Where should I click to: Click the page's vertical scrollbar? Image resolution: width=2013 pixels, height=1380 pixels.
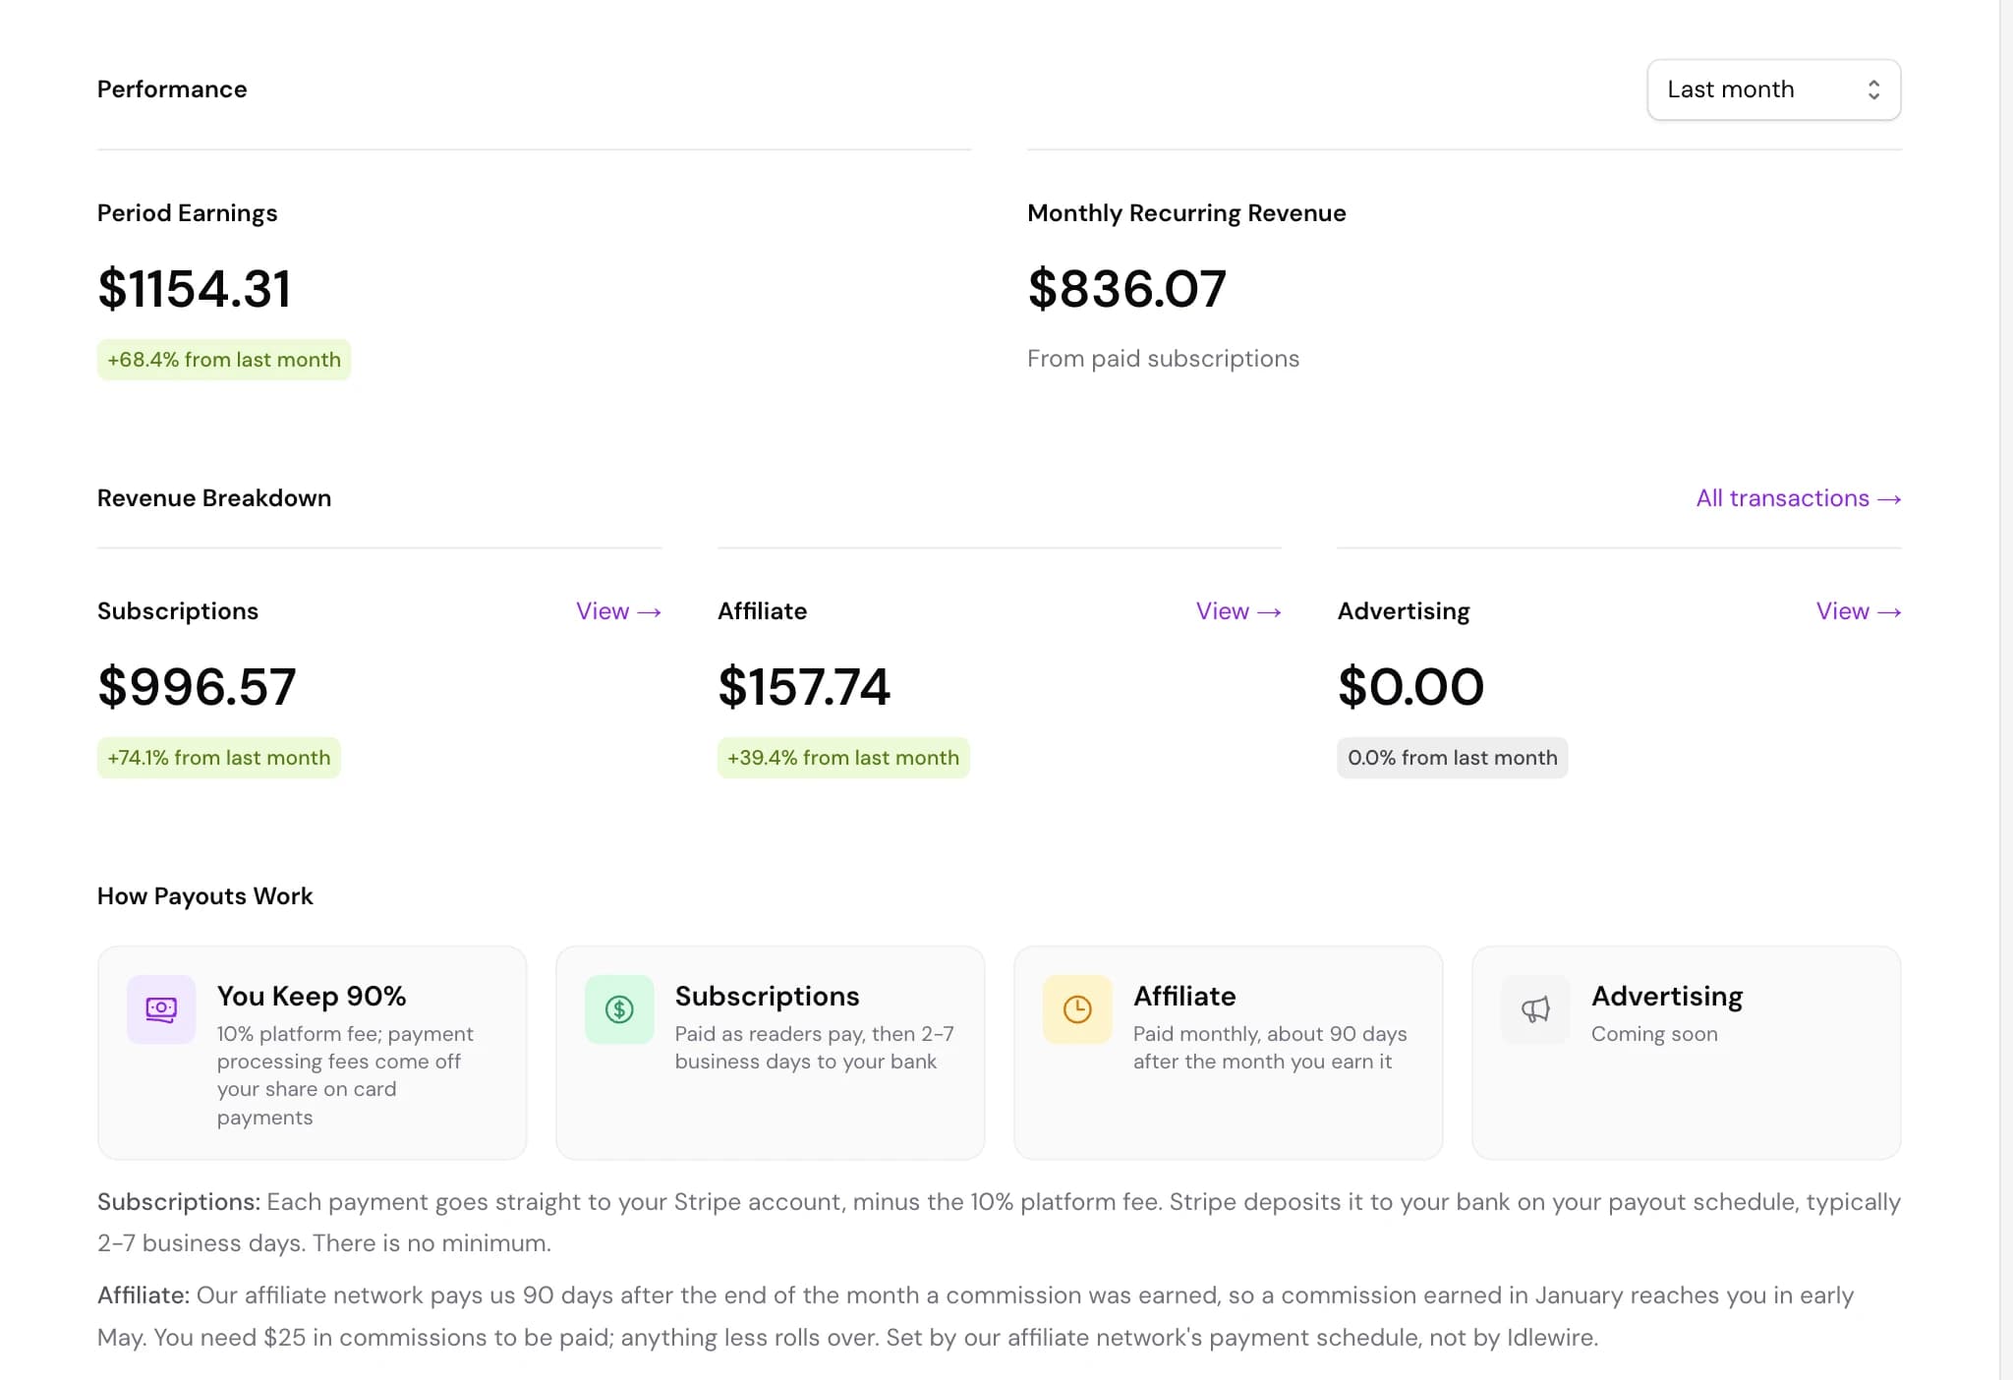point(2006,690)
